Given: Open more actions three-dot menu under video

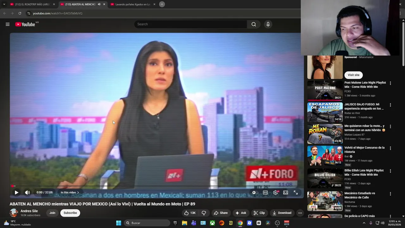Looking at the screenshot, I should pos(300,213).
